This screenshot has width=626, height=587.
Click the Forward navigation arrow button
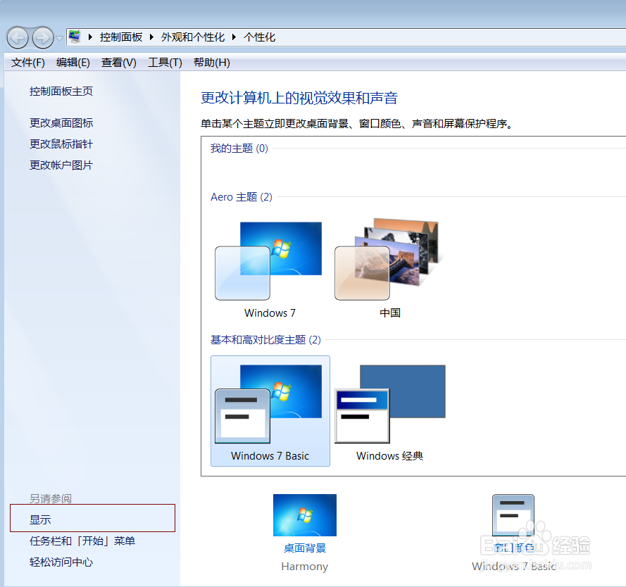[43, 38]
